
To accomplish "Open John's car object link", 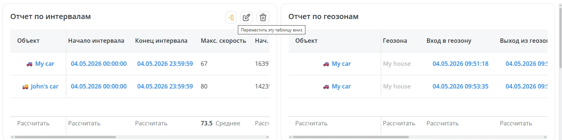I will 44,86.
